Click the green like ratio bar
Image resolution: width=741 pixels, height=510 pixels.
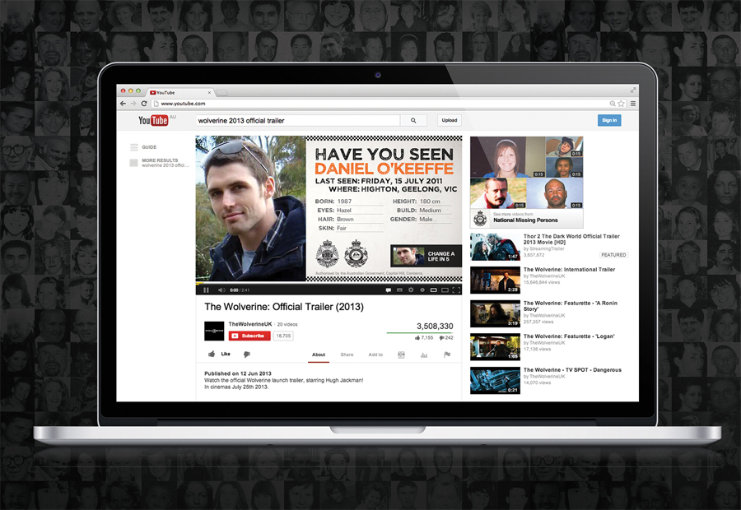point(420,333)
